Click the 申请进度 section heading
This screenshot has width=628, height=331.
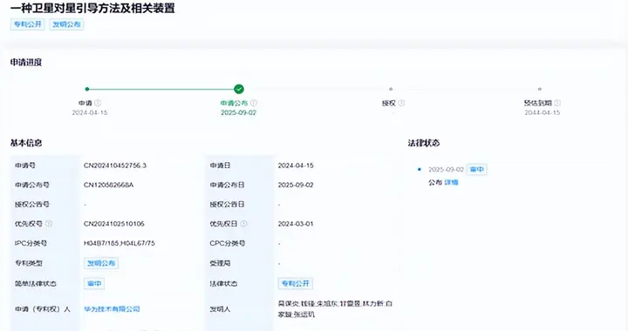[x=26, y=63]
